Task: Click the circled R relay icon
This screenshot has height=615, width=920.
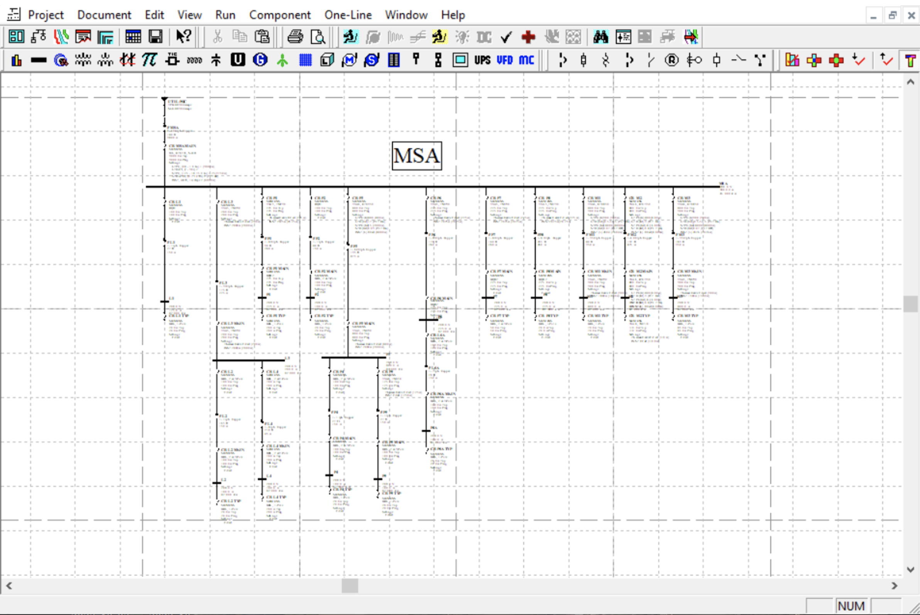Action: pos(671,60)
